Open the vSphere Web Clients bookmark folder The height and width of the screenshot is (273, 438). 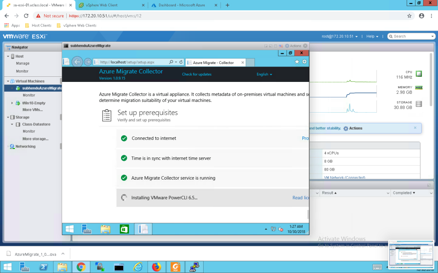click(x=76, y=25)
